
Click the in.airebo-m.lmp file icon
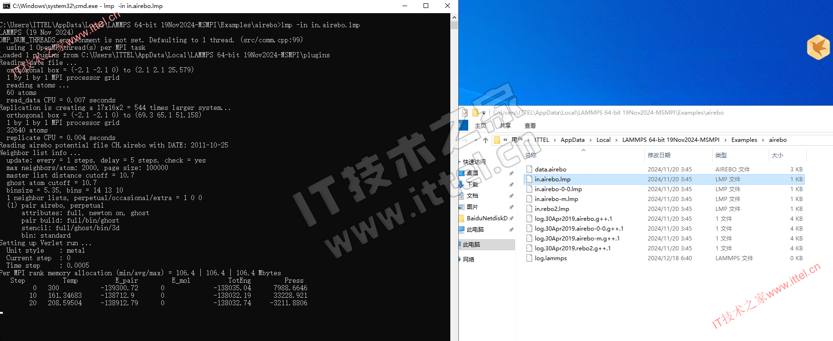pyautogui.click(x=529, y=199)
